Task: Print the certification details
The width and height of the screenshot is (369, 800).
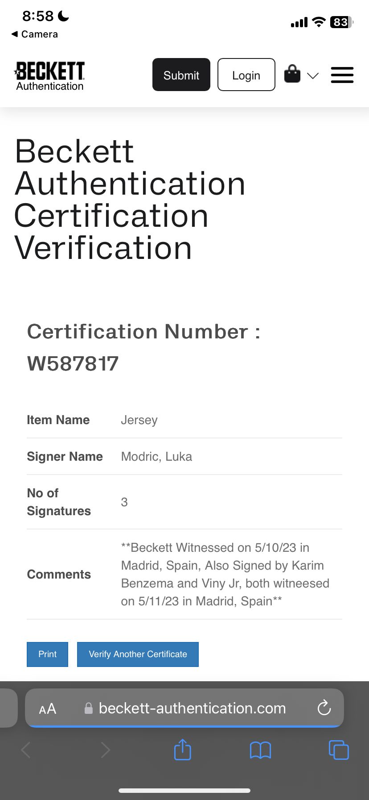Action: pyautogui.click(x=47, y=654)
